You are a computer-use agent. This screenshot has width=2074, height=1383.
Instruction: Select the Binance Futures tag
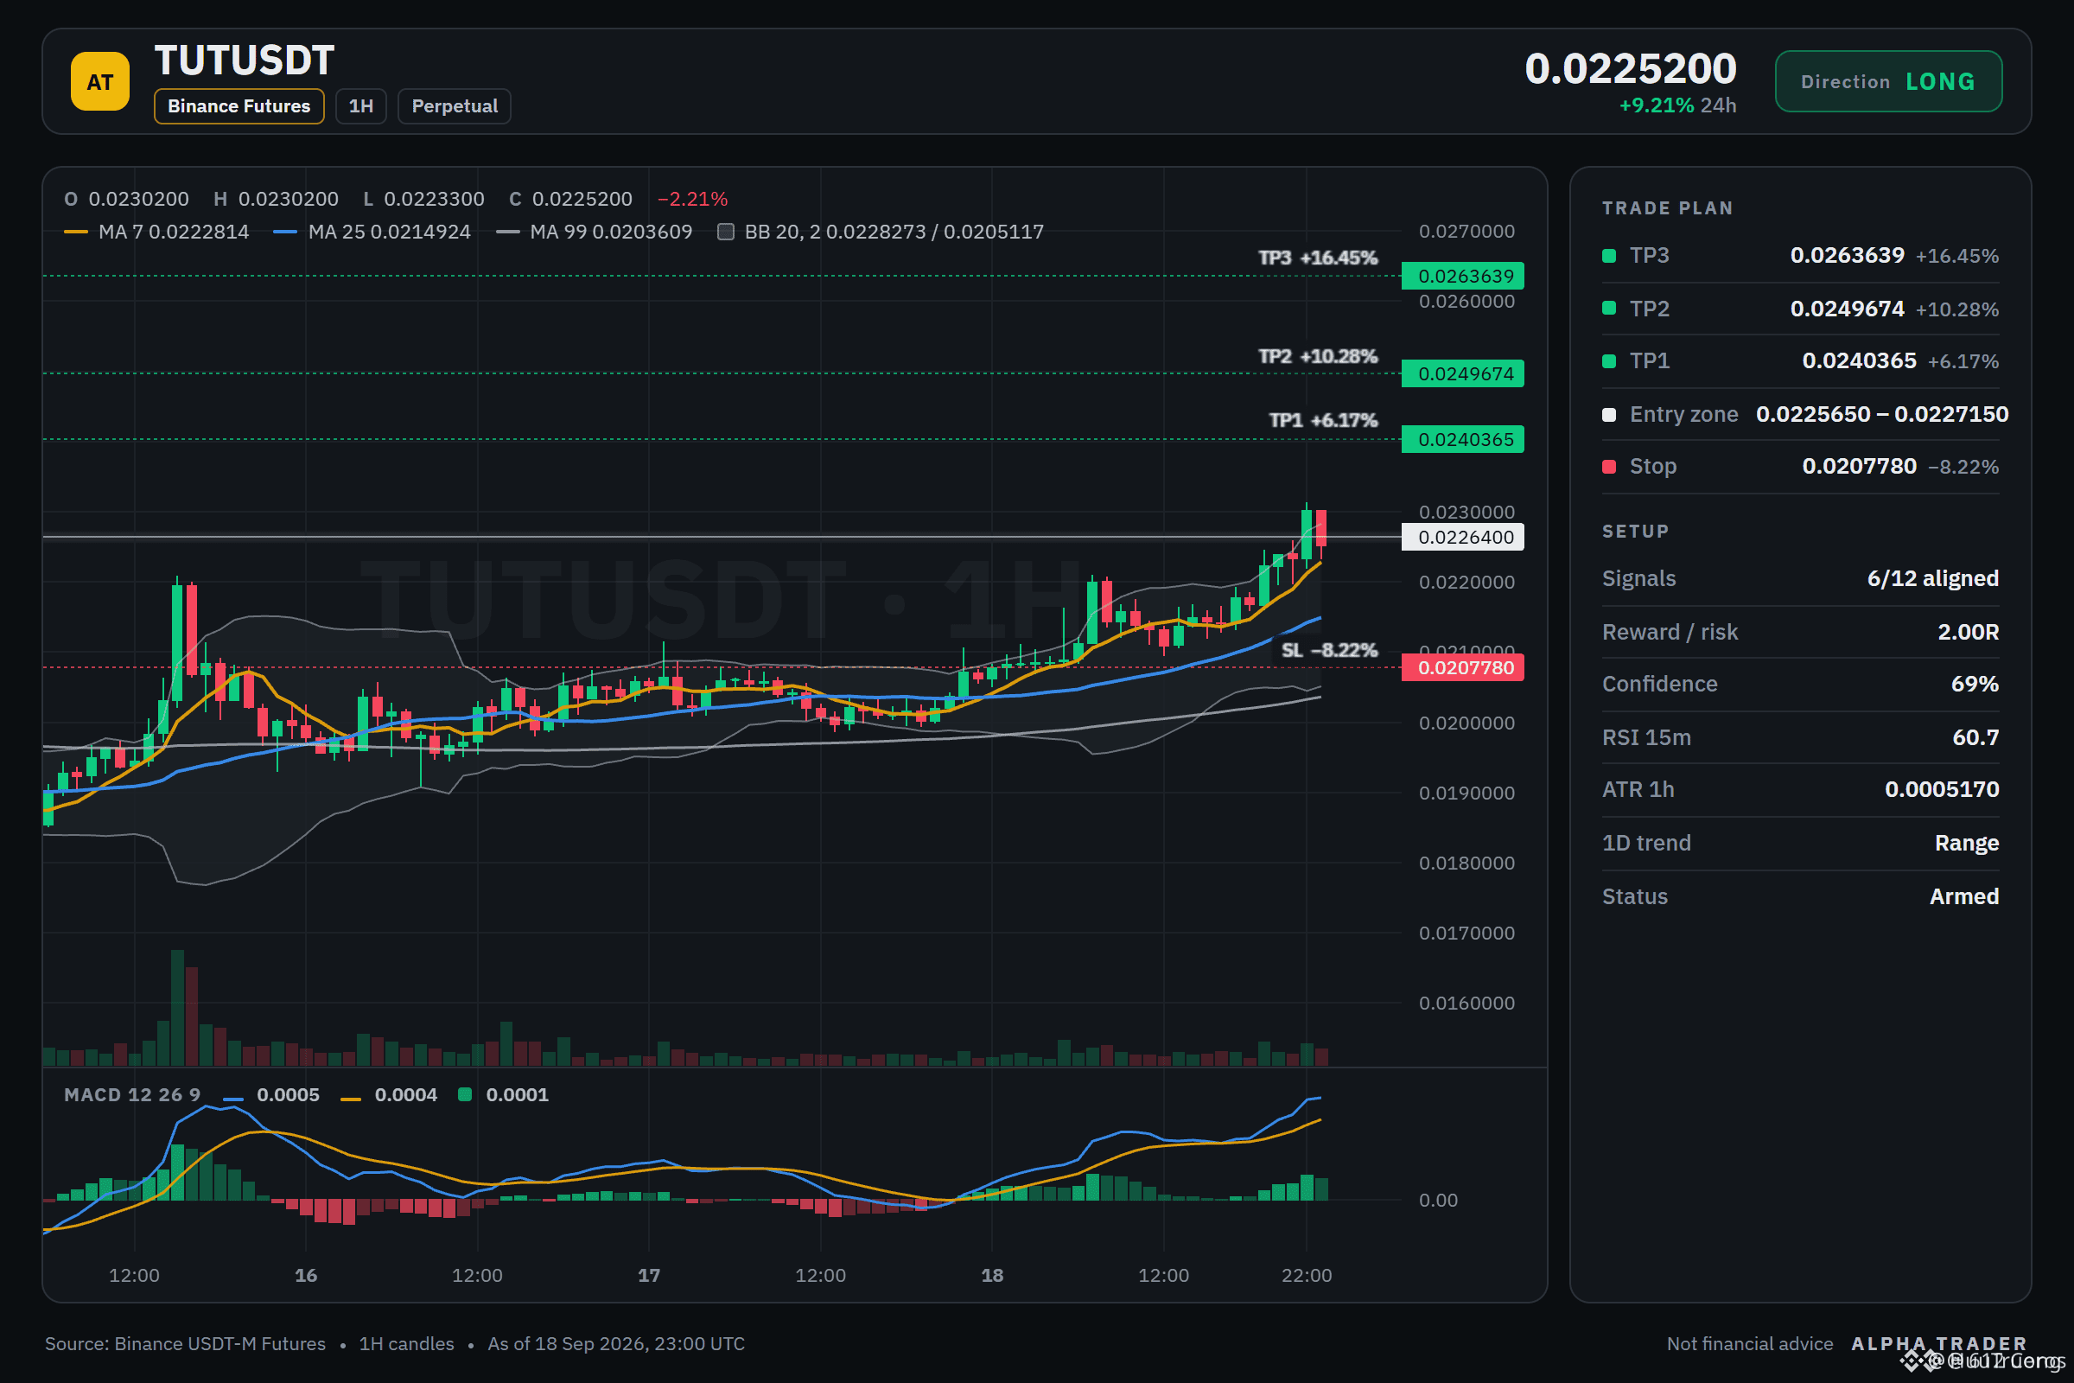coord(239,105)
